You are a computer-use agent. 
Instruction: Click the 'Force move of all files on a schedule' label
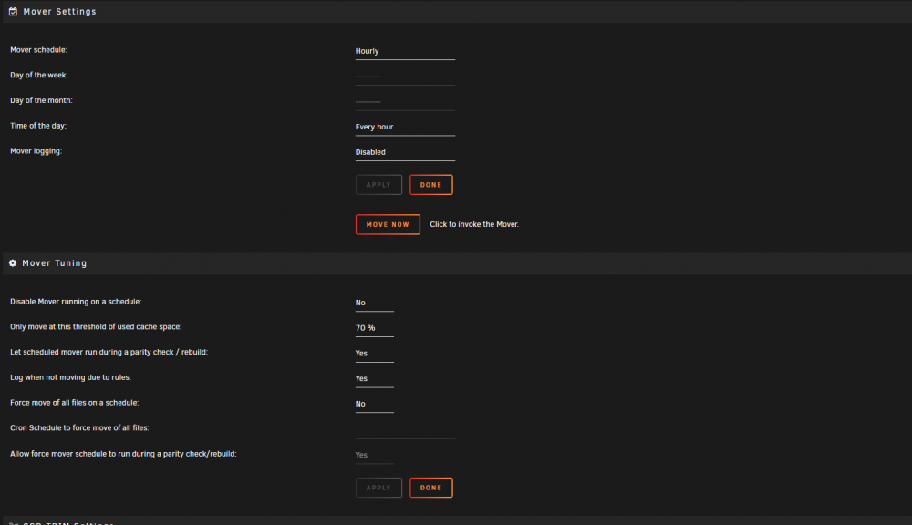[75, 402]
